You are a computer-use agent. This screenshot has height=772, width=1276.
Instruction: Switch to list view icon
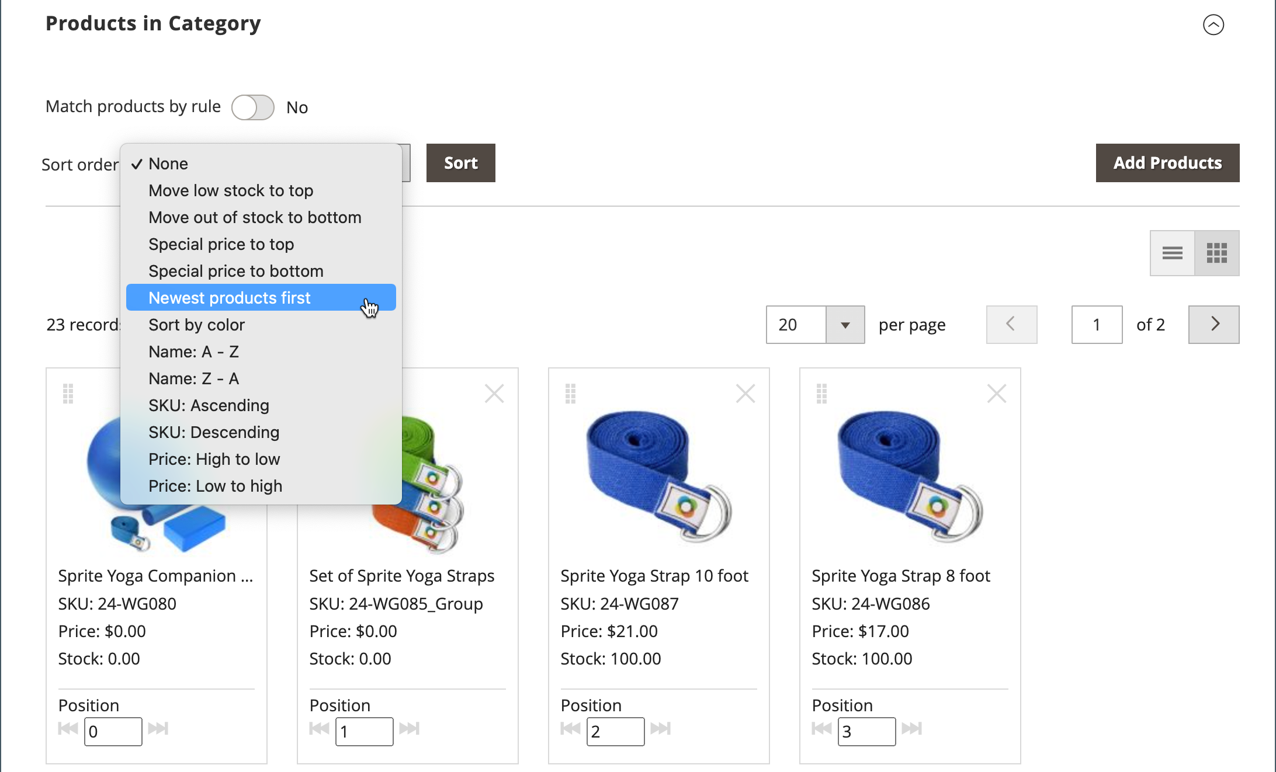click(1172, 253)
